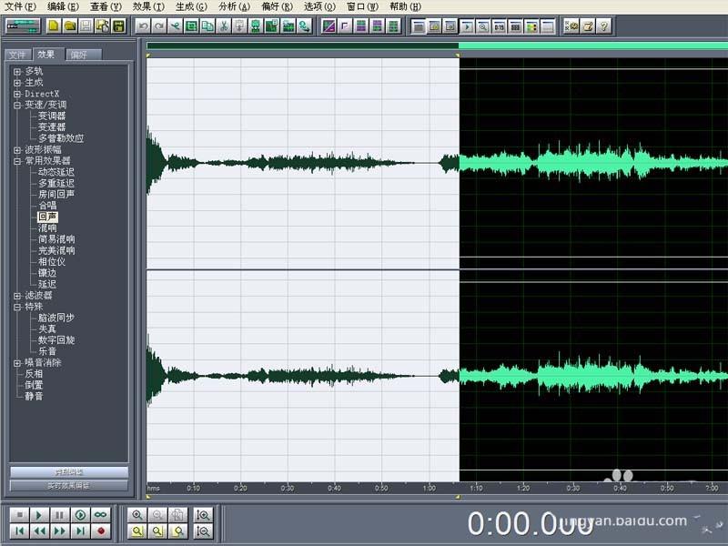Screen dimensions: 728x546
Task: Collapse the 常用效果器 effects group
Action: pos(16,162)
